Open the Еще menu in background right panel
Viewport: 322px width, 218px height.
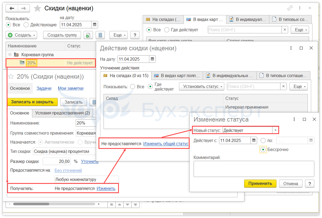(300, 30)
